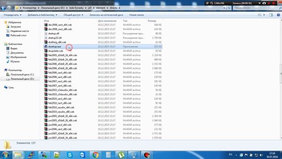Click the Новая папка button
282x159 pixels.
tap(137, 15)
